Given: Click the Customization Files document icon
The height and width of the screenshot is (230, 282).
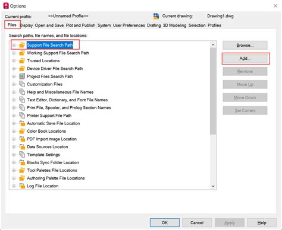Looking at the screenshot, I should pos(22,84).
